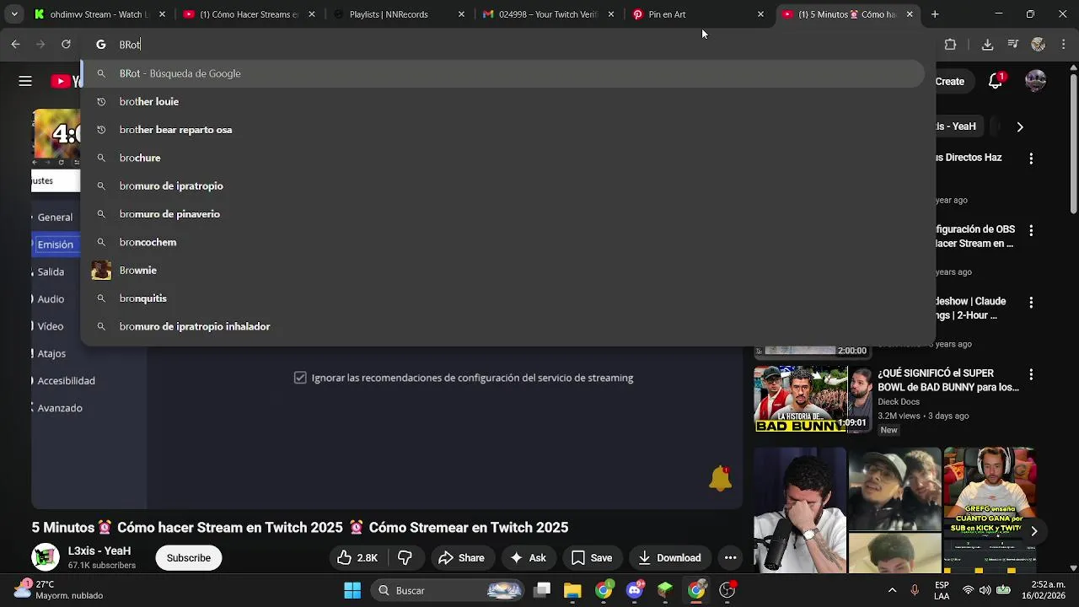Toggle 'Ignorar las recomendaciones' checkbox
Screen dimensions: 1079x607
point(300,378)
